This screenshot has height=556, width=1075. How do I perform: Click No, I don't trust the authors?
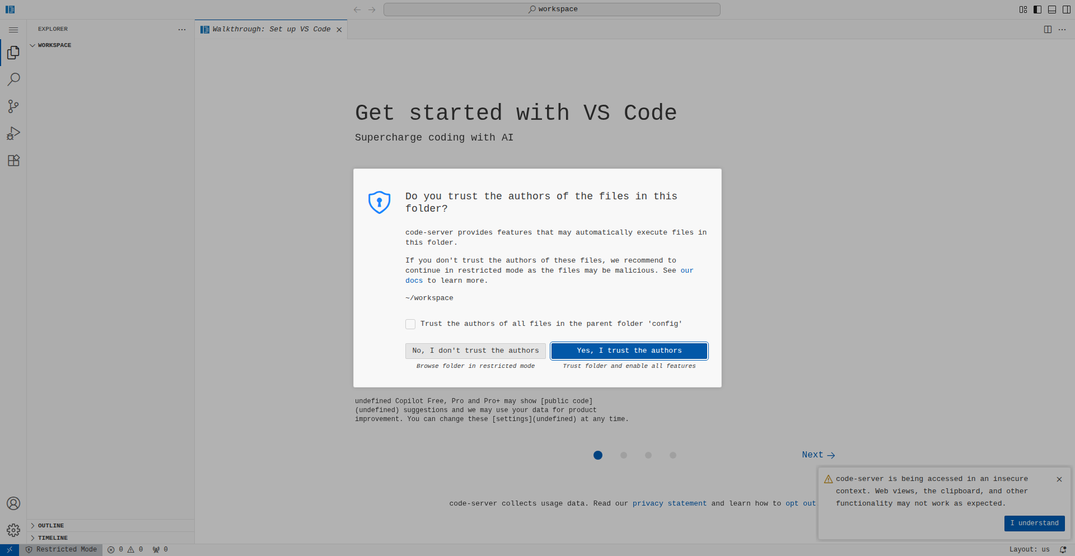(x=475, y=351)
